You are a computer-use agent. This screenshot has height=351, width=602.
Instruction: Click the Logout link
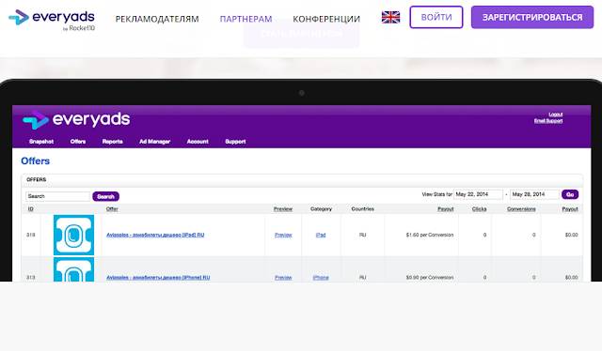[x=556, y=114]
